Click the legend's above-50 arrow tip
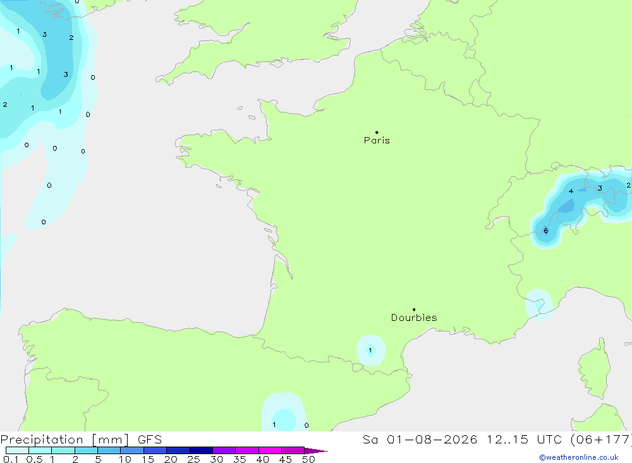632x463 pixels. point(317,451)
